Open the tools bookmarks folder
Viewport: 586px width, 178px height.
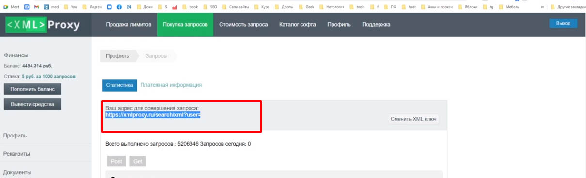[357, 7]
